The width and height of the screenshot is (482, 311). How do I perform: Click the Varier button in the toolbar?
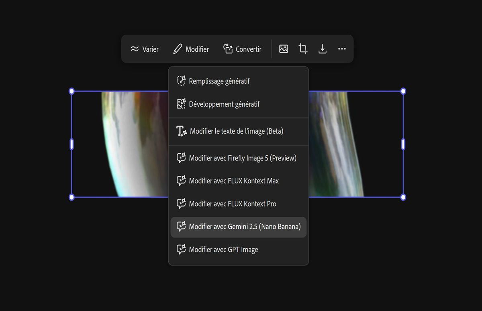tap(145, 49)
